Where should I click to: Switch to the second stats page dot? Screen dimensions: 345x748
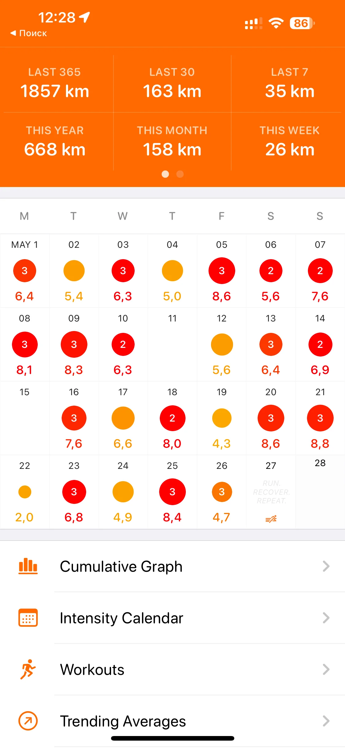pos(180,174)
